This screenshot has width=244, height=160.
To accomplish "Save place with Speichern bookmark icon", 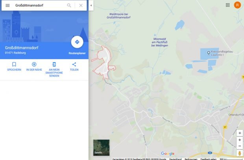I will (x=14, y=64).
